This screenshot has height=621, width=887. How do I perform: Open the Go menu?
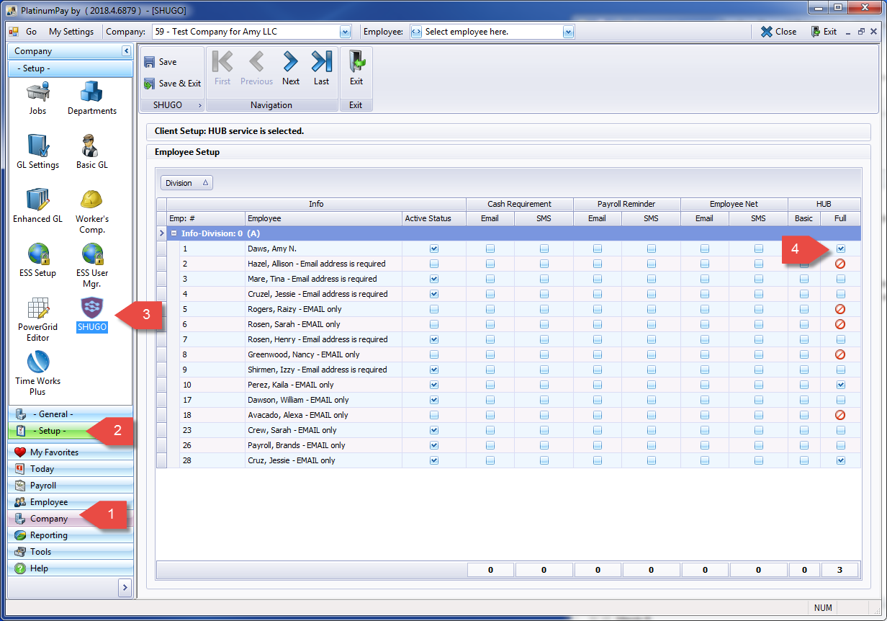point(31,32)
